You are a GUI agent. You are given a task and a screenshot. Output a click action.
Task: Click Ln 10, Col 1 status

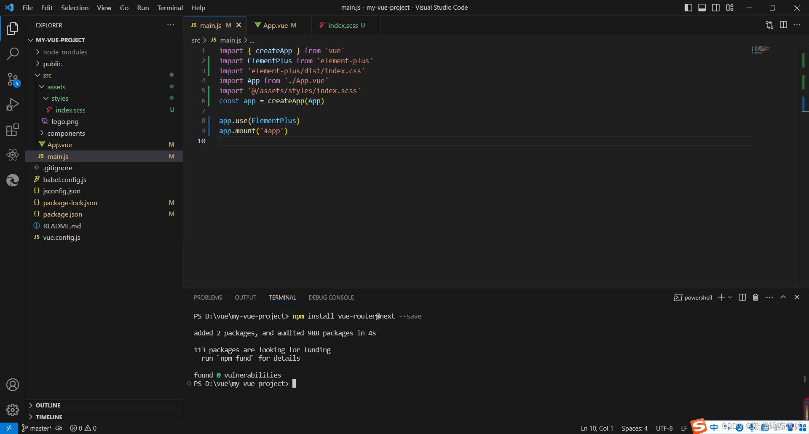tap(597, 428)
